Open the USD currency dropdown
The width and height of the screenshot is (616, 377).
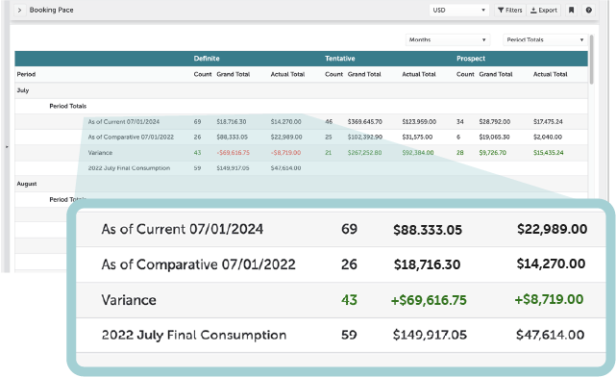[x=458, y=11]
